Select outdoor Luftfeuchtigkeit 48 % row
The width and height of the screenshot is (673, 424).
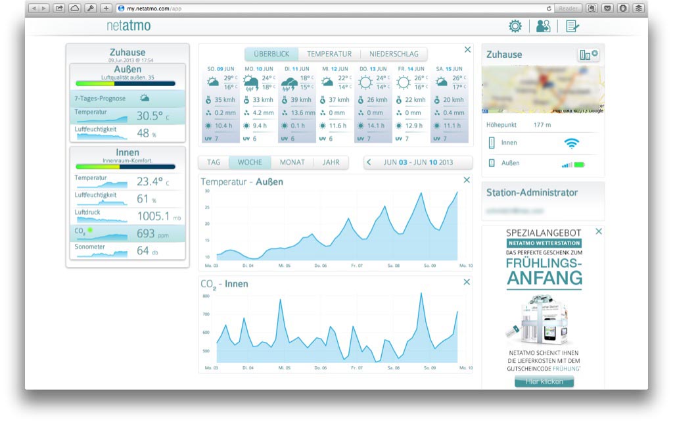click(x=128, y=133)
